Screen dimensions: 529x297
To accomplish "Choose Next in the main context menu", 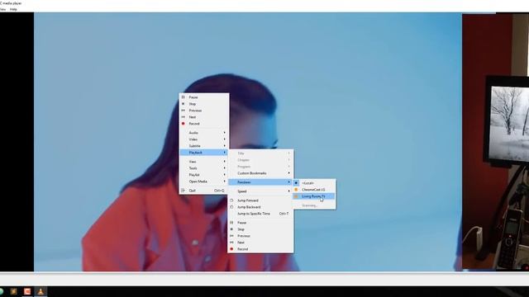I will point(204,117).
